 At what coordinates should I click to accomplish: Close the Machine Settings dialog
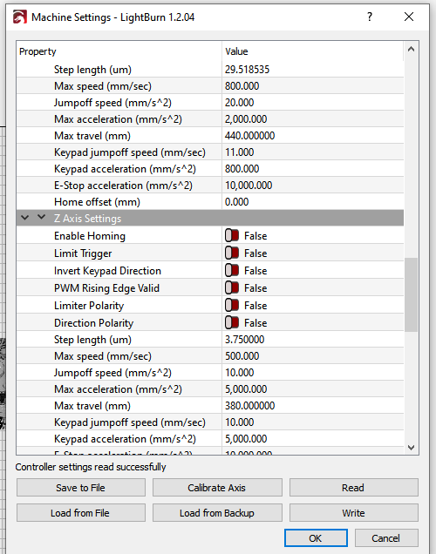point(409,17)
